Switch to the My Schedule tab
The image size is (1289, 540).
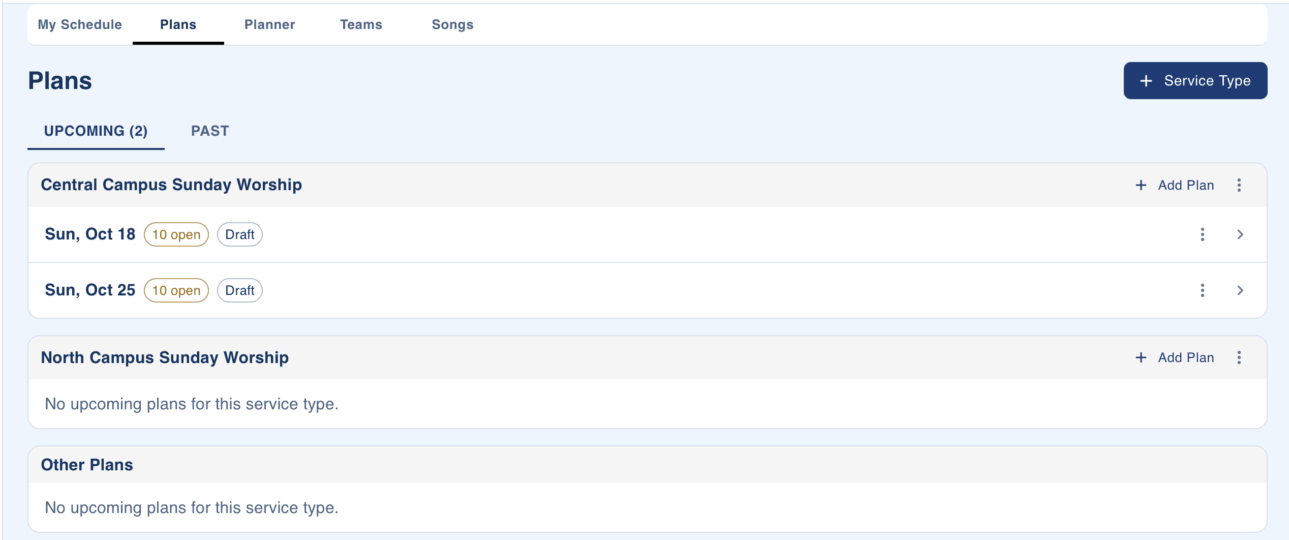click(80, 24)
